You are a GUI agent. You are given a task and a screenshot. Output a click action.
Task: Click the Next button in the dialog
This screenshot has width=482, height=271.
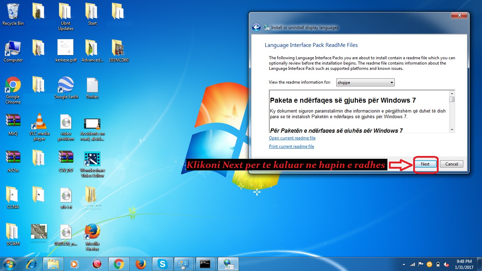(425, 164)
